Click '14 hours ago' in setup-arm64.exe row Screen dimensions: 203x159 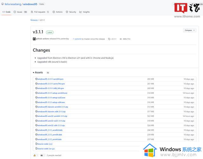tap(188, 93)
